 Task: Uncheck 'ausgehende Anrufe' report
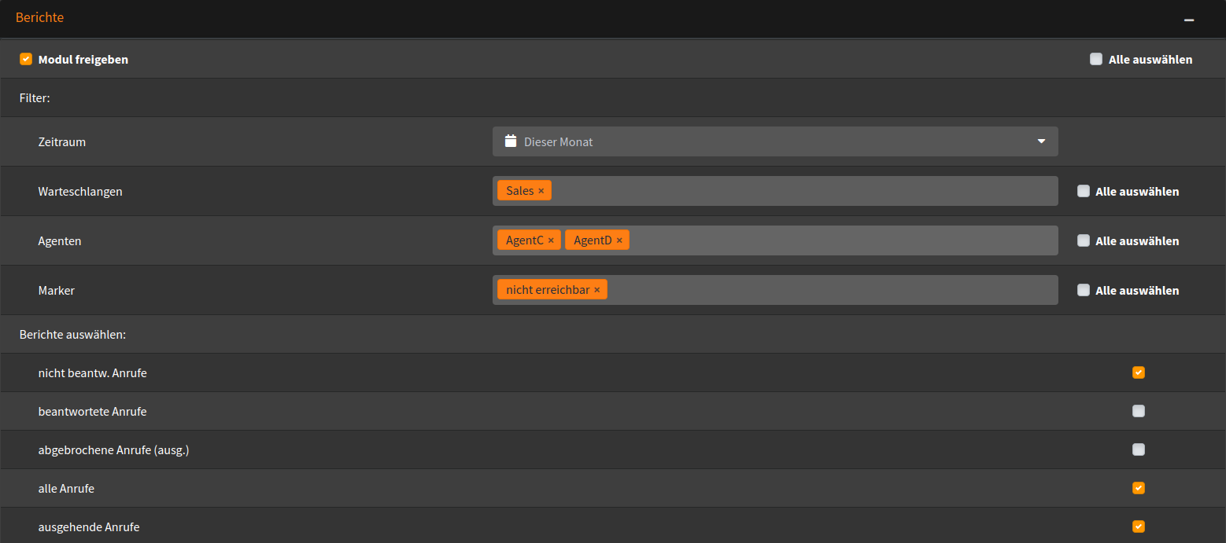[1139, 526]
